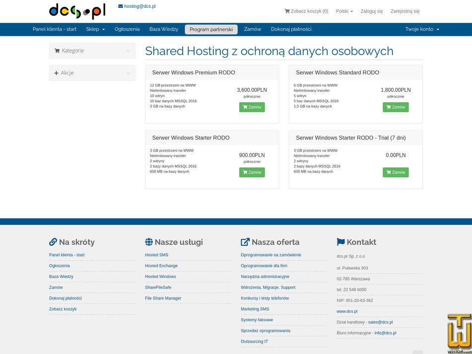This screenshot has height=354, width=472.
Task: Open the Zobacz koszyk (0) header link
Action: coord(306,11)
